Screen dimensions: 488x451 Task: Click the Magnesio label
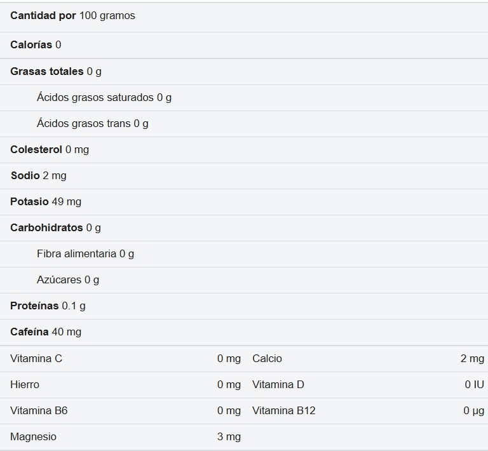coord(33,437)
